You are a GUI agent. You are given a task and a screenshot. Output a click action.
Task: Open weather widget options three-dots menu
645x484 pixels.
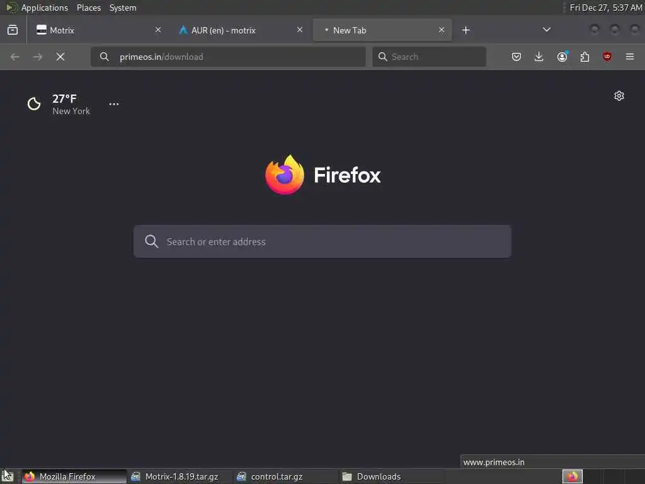[x=114, y=104]
